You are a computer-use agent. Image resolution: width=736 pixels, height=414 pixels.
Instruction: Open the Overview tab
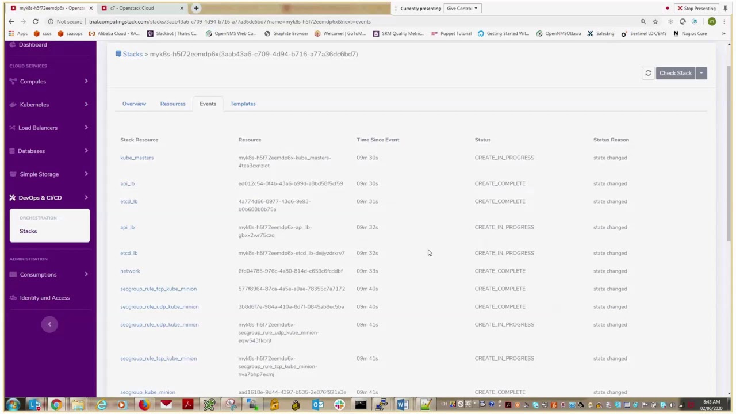click(134, 103)
